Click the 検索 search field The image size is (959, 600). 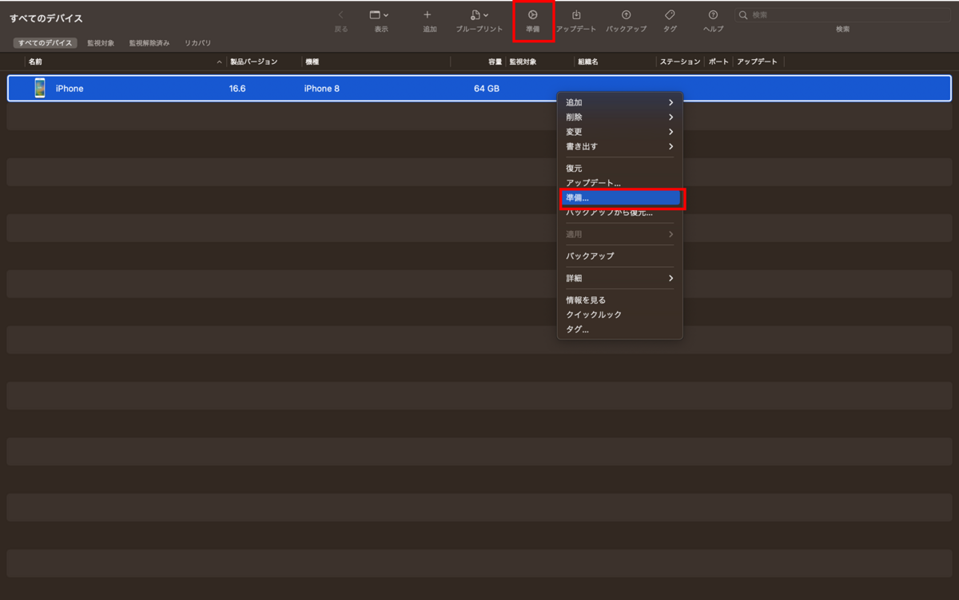[842, 15]
